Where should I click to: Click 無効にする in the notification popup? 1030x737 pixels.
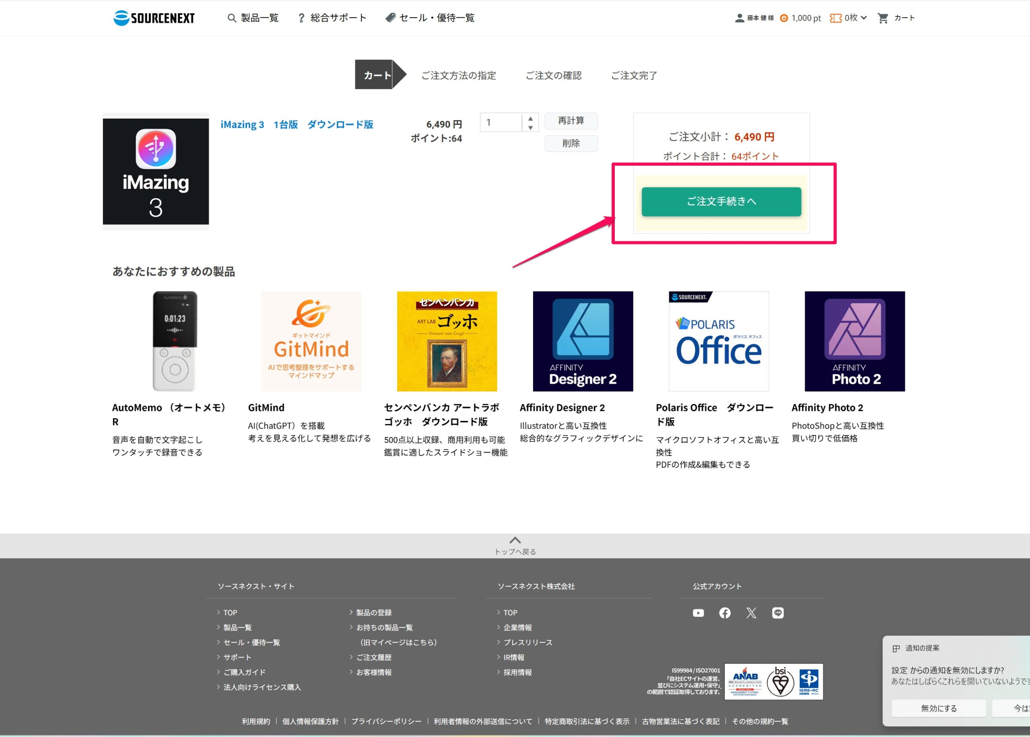939,708
